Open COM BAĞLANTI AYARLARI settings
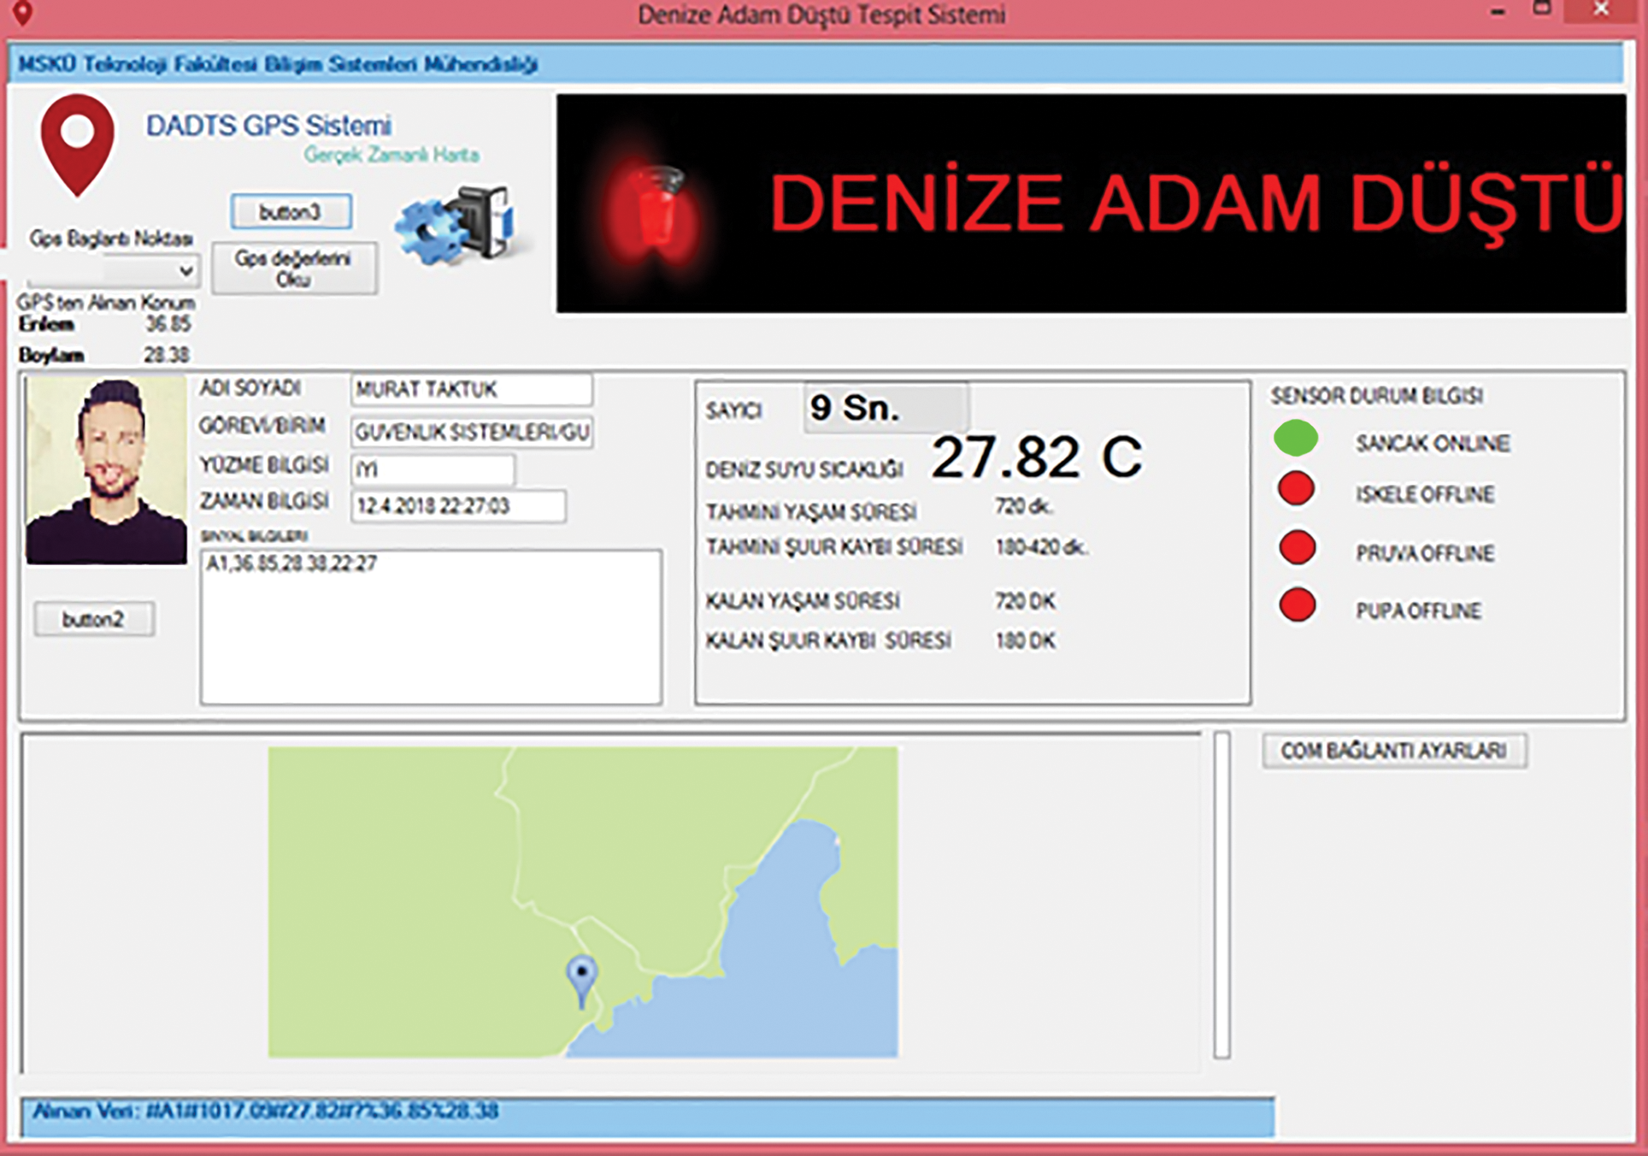 [1393, 751]
